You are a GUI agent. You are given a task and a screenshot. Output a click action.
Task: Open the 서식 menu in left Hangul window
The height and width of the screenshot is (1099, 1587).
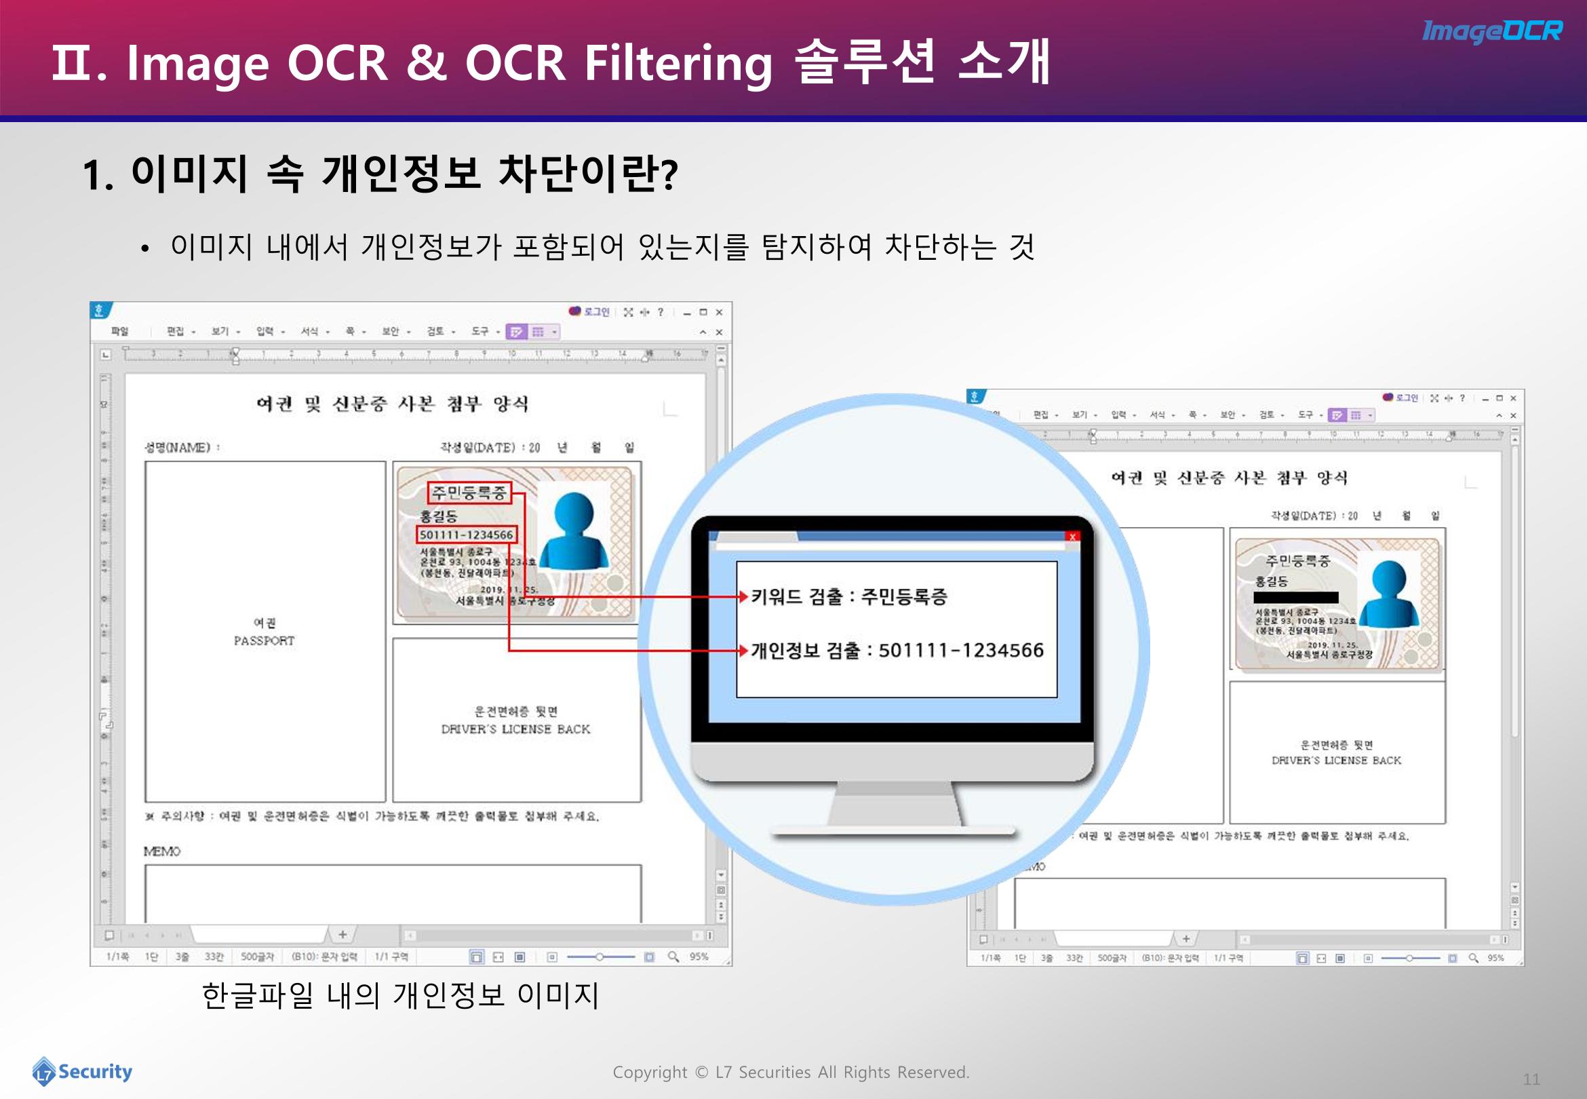coord(310,331)
